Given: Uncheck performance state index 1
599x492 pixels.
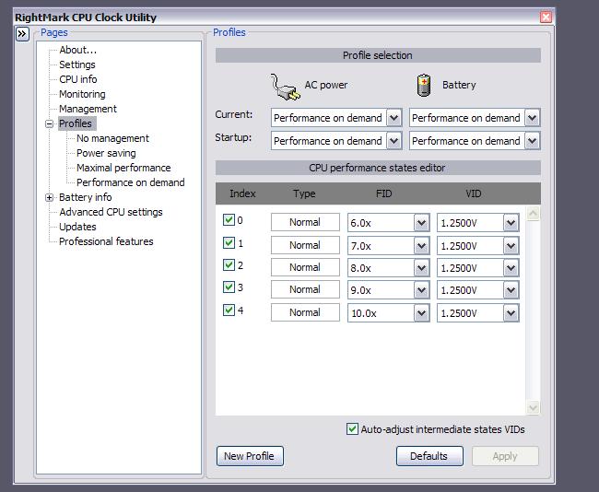Looking at the screenshot, I should pos(229,243).
